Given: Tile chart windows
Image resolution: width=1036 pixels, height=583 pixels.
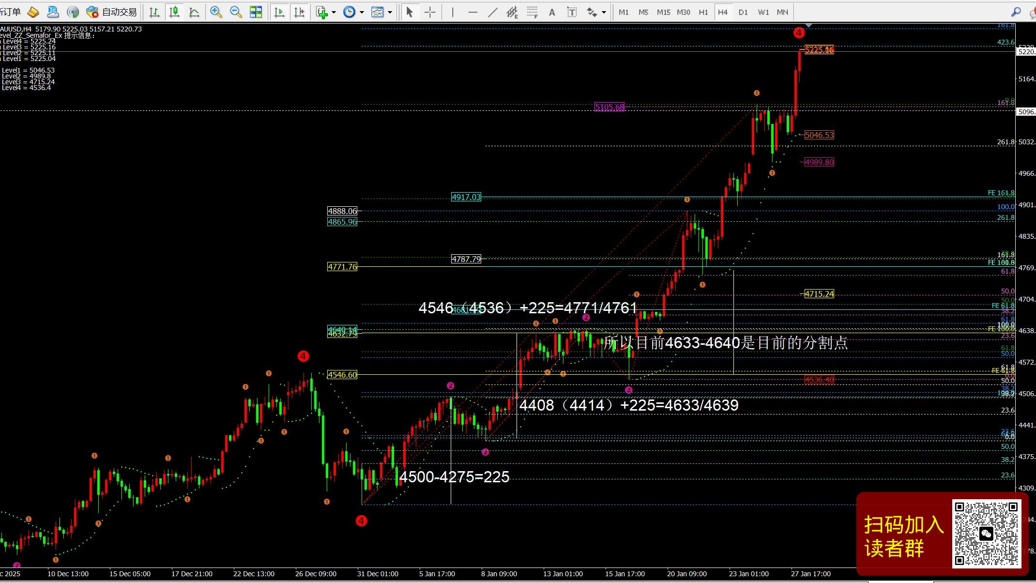Looking at the screenshot, I should [x=256, y=12].
